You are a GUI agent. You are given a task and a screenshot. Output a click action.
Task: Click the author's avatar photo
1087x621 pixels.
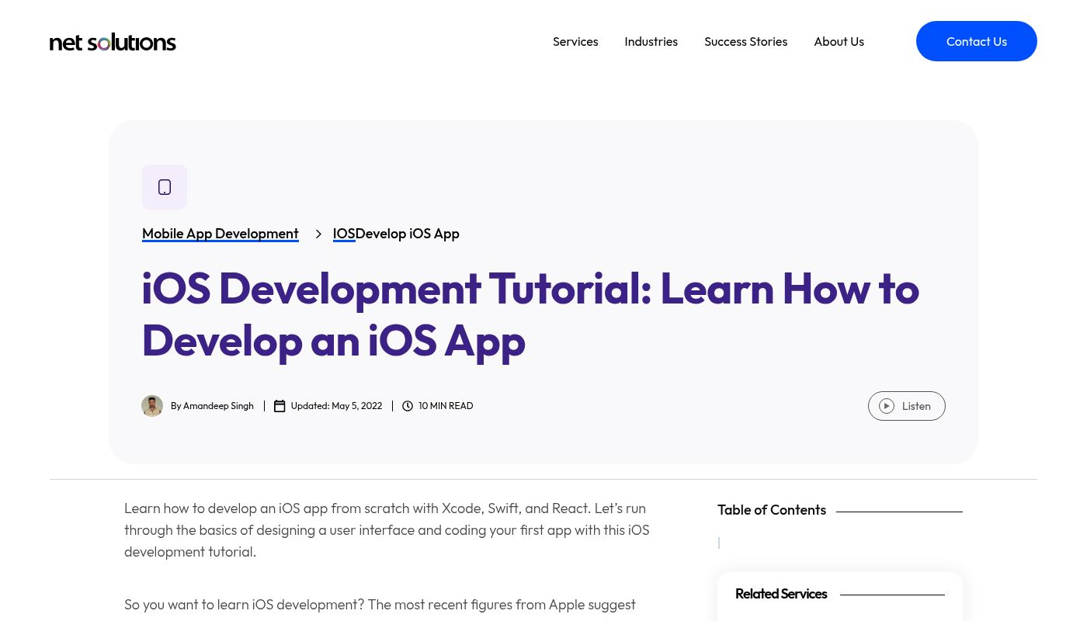[152, 406]
